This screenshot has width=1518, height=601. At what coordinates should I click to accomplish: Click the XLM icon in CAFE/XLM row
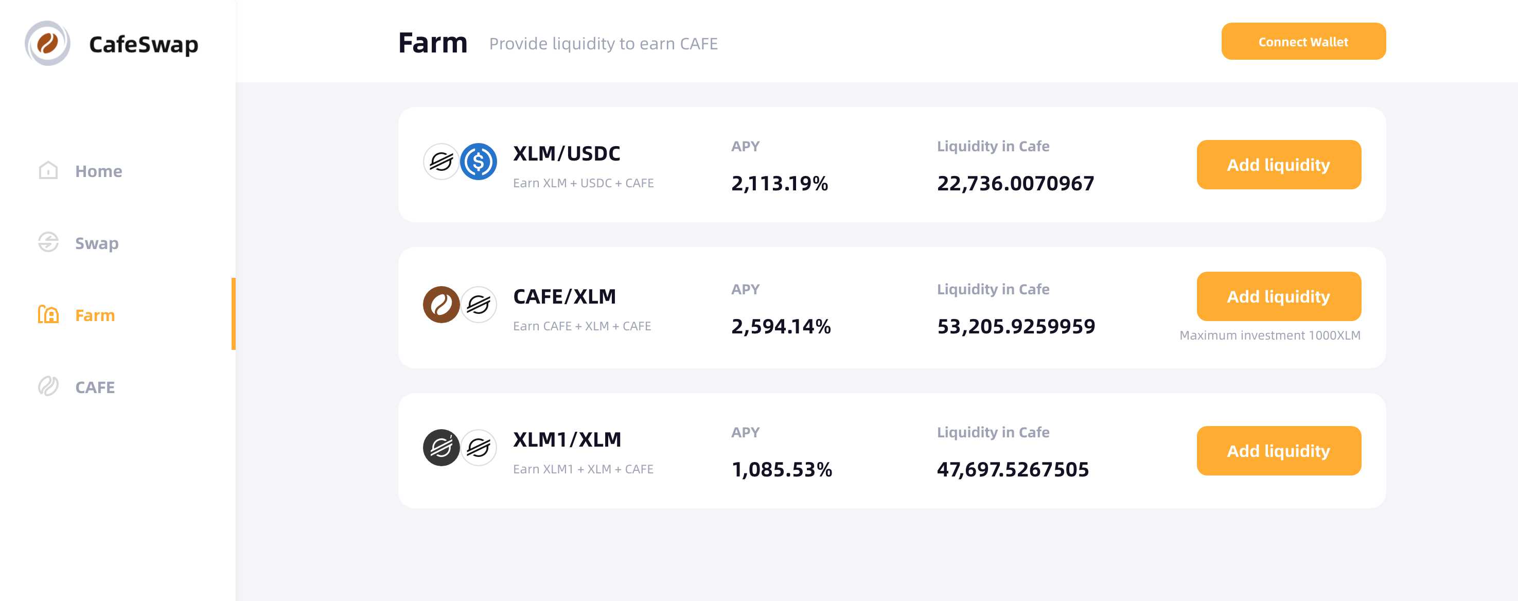[x=478, y=305]
